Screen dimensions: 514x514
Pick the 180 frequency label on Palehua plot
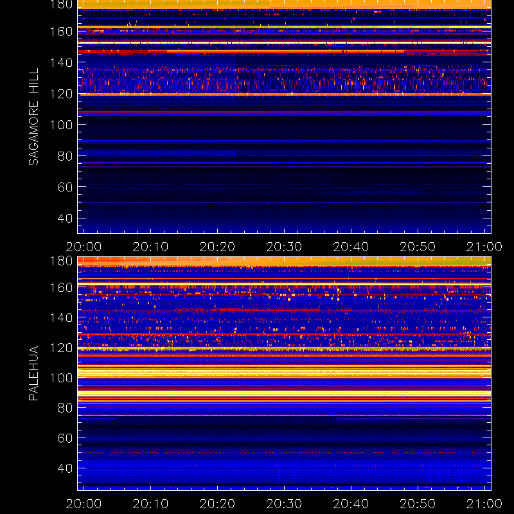pos(61,261)
